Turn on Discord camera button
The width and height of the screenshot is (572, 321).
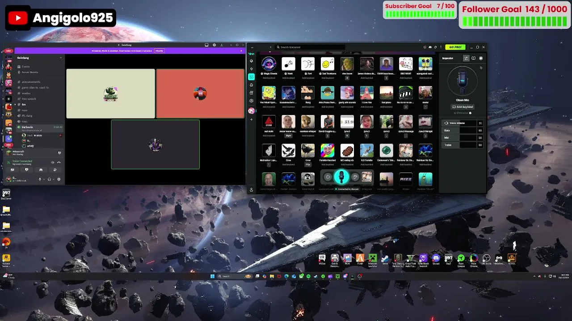[12, 170]
